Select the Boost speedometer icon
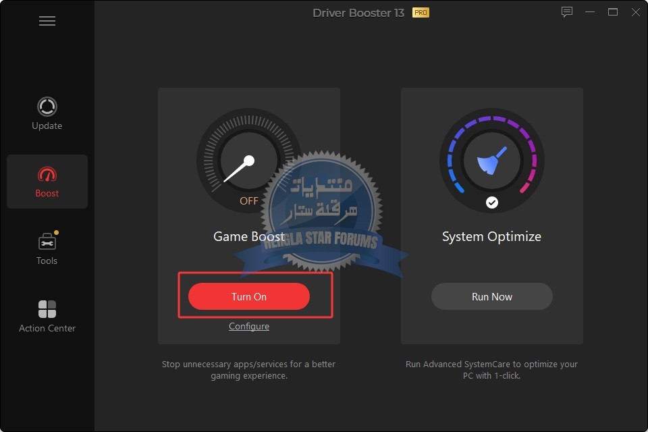The height and width of the screenshot is (432, 648). [47, 175]
